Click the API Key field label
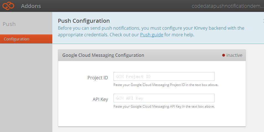The width and height of the screenshot is (264, 132). (x=100, y=99)
